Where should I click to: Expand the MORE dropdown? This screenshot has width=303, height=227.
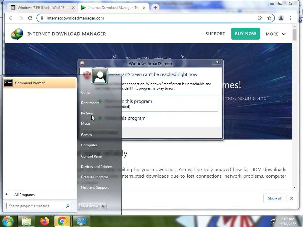coord(275,34)
